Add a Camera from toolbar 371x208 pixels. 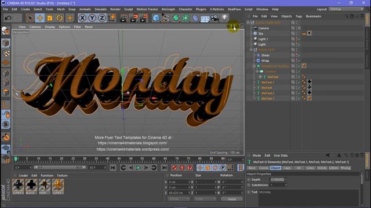tap(215, 18)
